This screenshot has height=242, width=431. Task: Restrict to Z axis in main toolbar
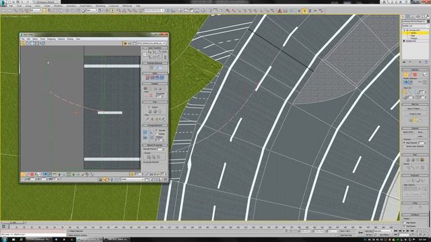pos(310,11)
